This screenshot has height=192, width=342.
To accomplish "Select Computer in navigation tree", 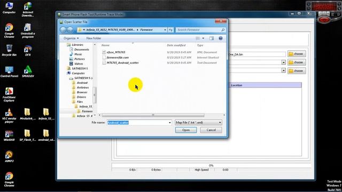I will pos(78,73).
